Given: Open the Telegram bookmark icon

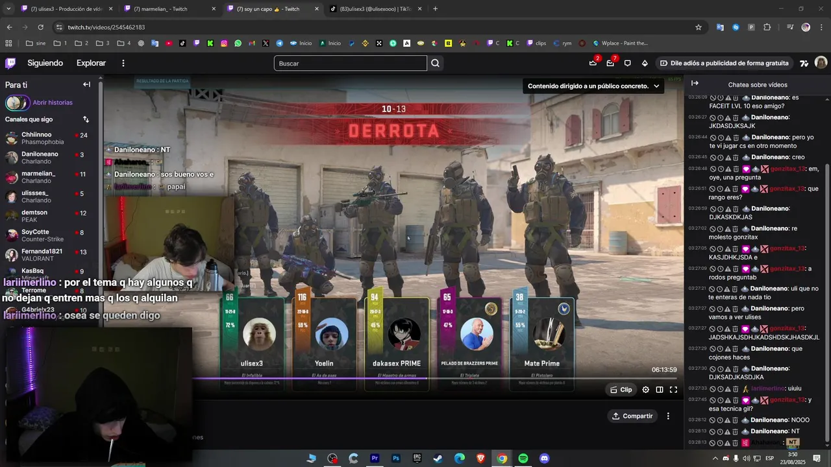Looking at the screenshot, I should 280,43.
